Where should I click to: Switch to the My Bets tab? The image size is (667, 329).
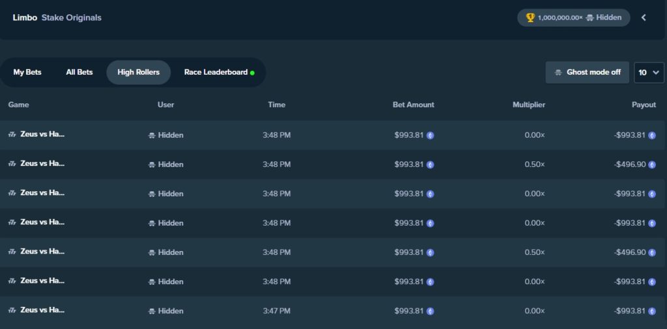tap(27, 72)
